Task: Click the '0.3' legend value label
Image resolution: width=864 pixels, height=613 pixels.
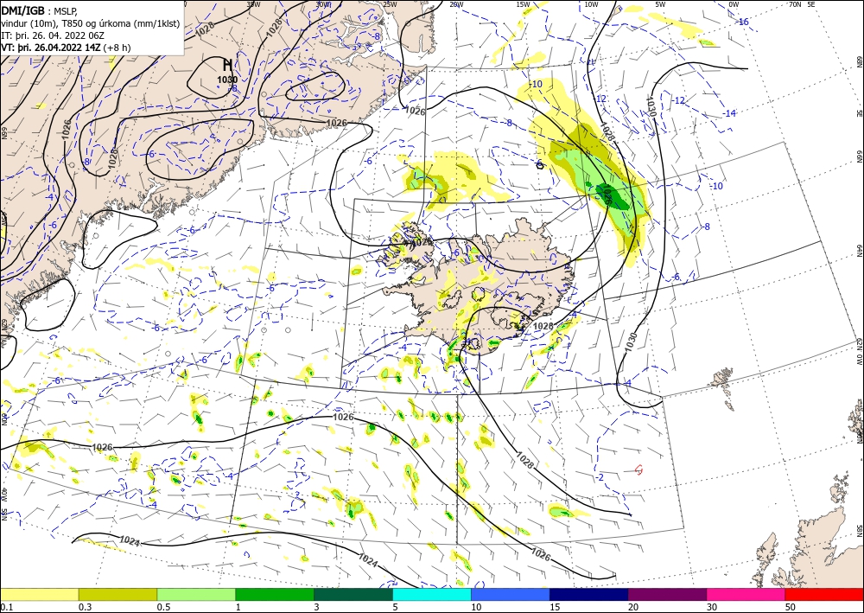Action: [x=85, y=607]
